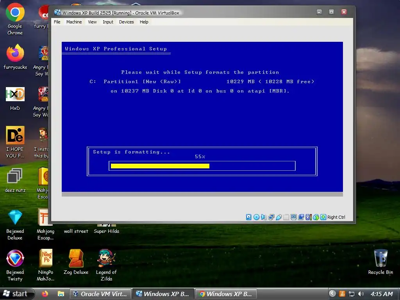Switch to Chrome 'Windows XP B...' taskbar button
Screen dimensions: 400x300
pyautogui.click(x=226, y=294)
